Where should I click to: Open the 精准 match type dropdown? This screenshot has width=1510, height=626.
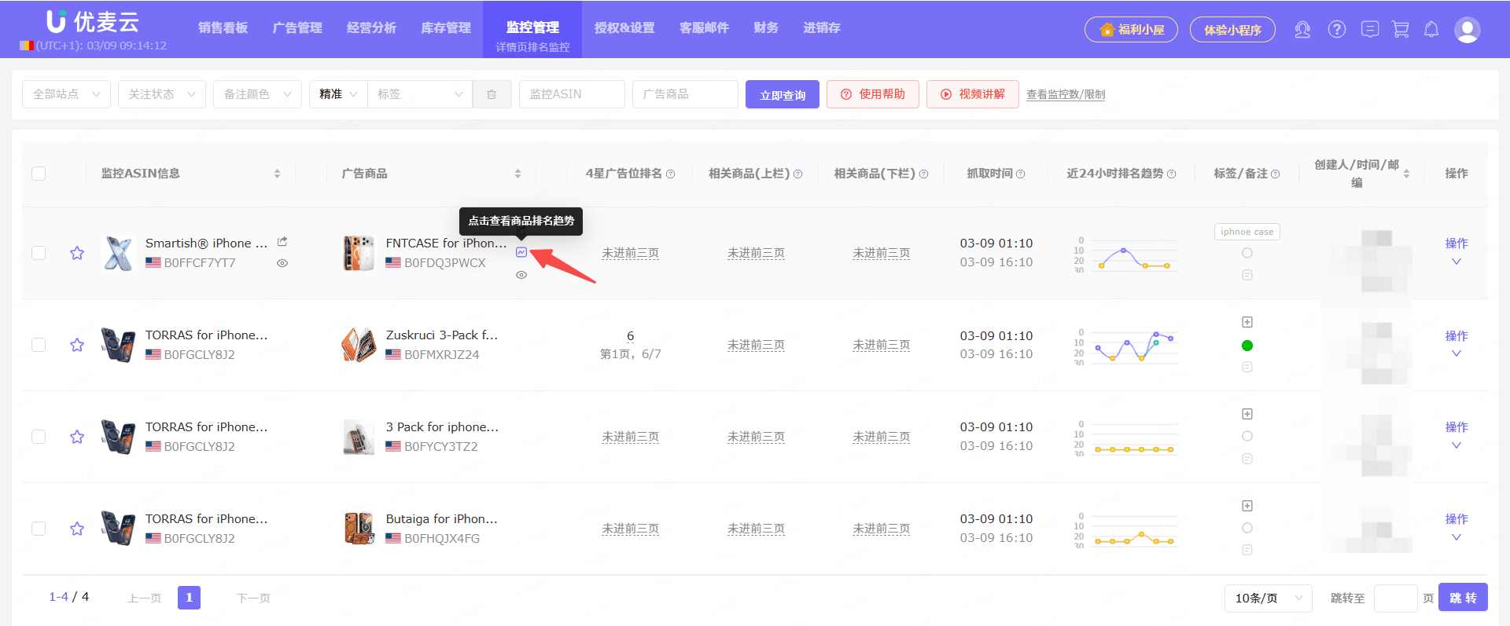[338, 94]
